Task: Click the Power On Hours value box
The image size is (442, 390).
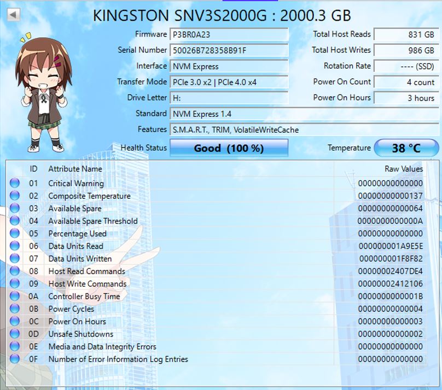Action: point(405,98)
